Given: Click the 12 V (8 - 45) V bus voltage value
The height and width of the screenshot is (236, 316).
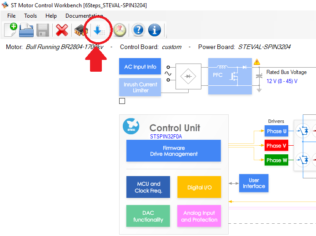Looking at the screenshot, I should click(282, 81).
